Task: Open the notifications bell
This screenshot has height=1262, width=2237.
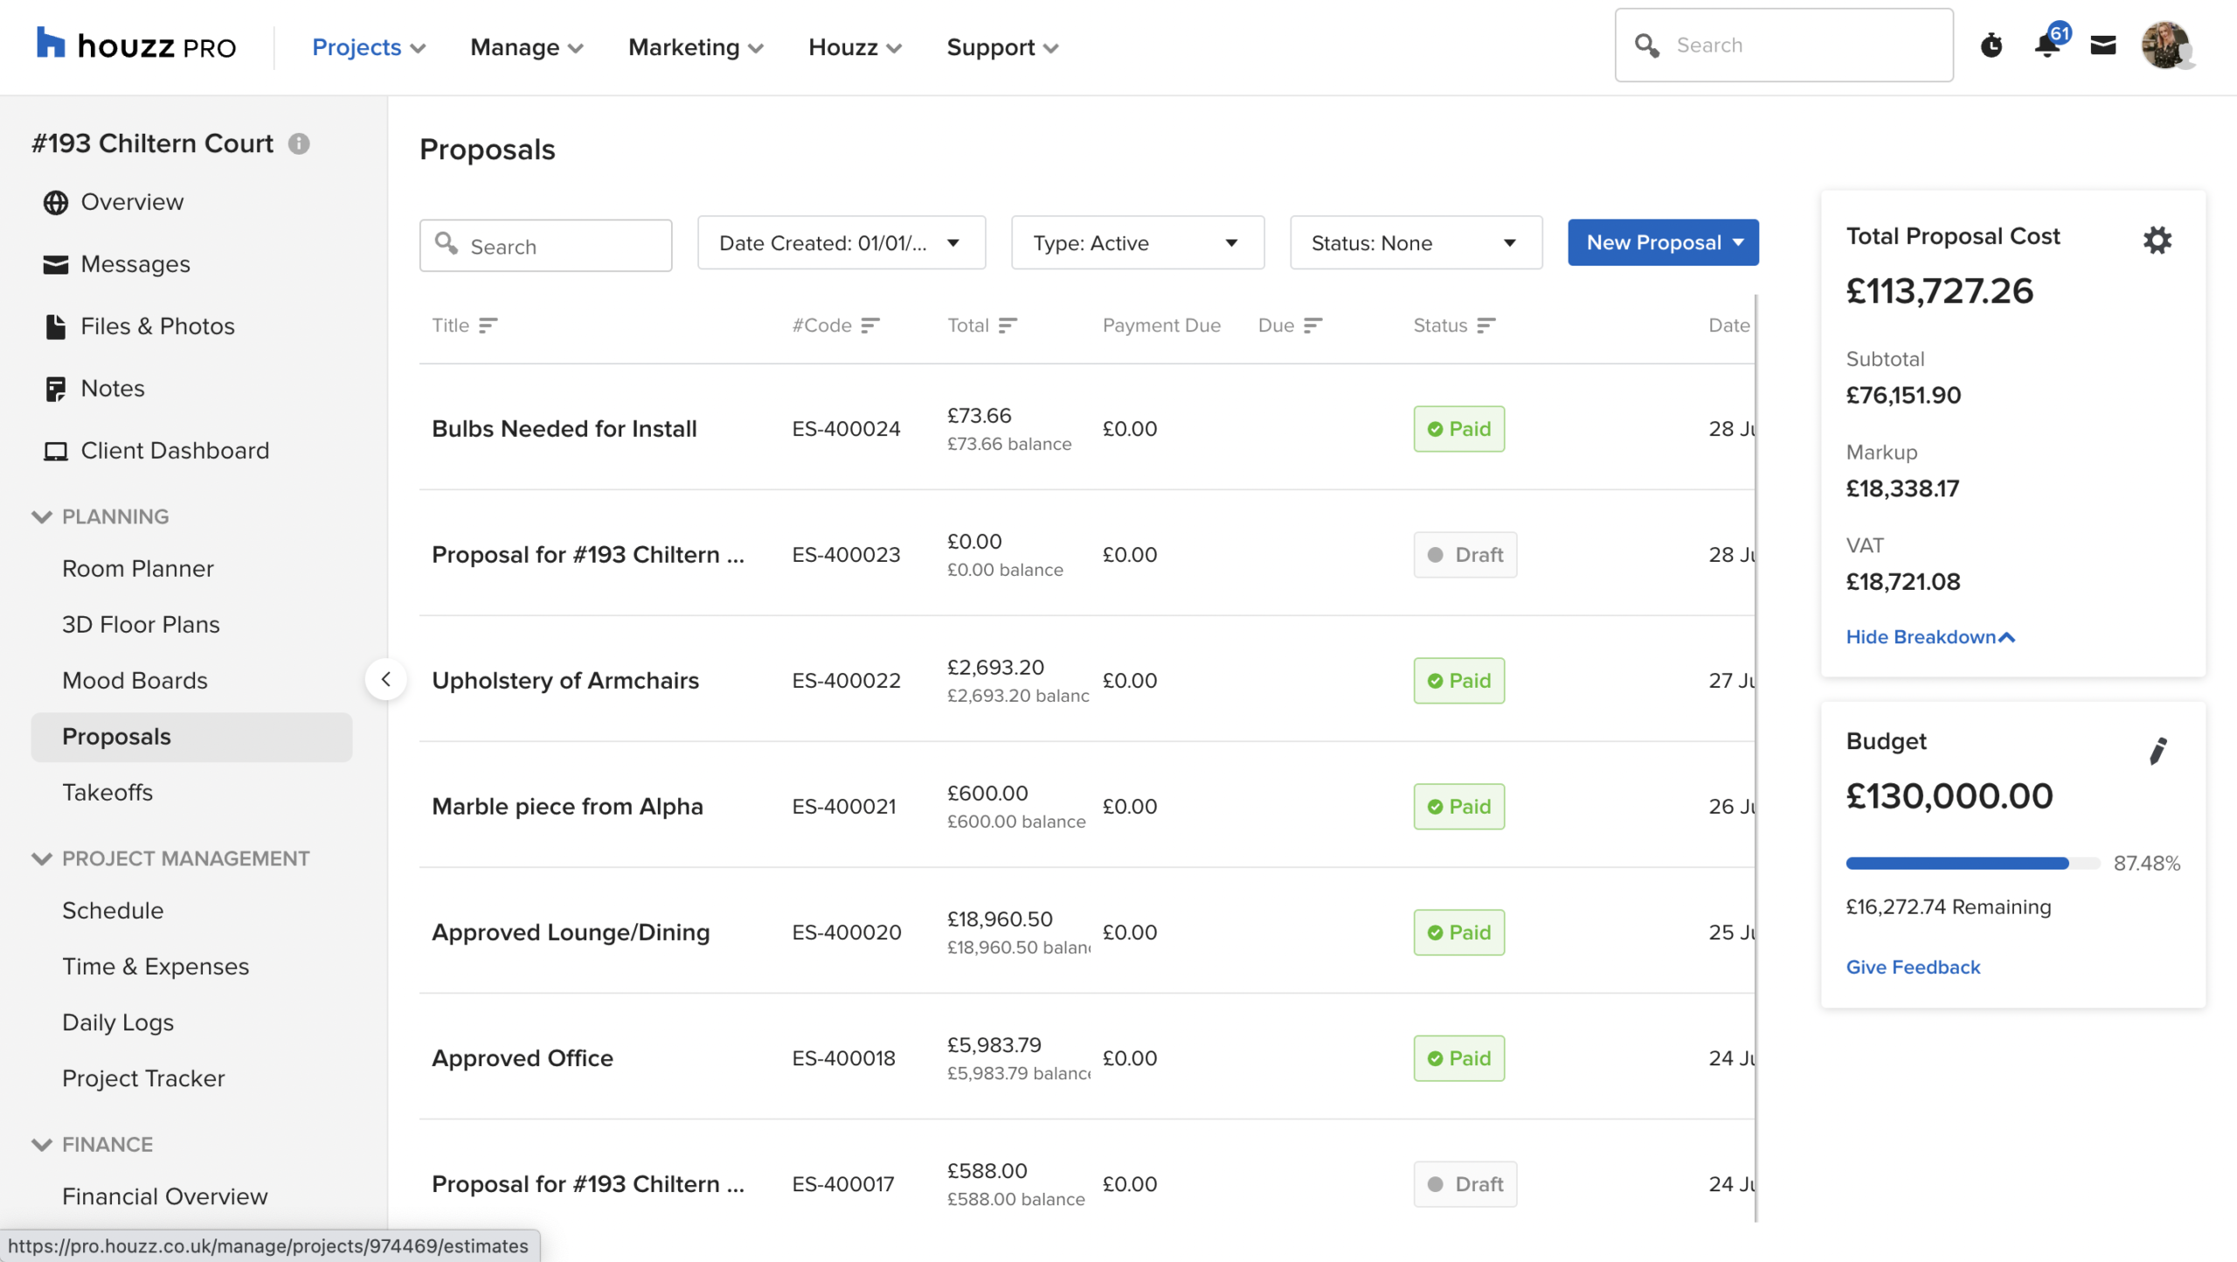Action: [x=2047, y=45]
